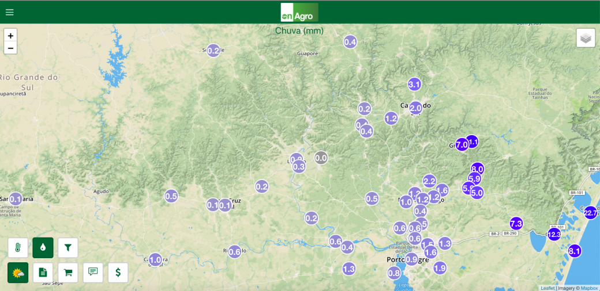
Task: Select the thermometer temperature layer icon
Action: [x=18, y=247]
